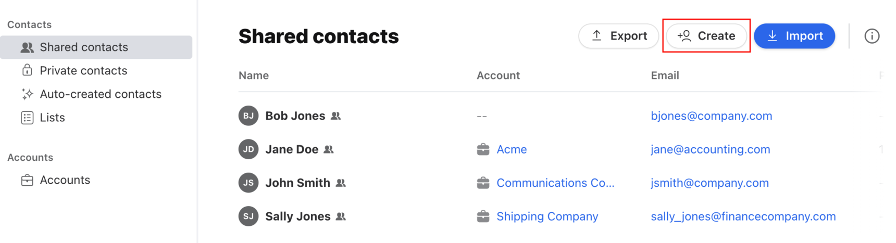896x243 pixels.
Task: Open the sally_jones@financecompany.com email link
Action: [743, 216]
